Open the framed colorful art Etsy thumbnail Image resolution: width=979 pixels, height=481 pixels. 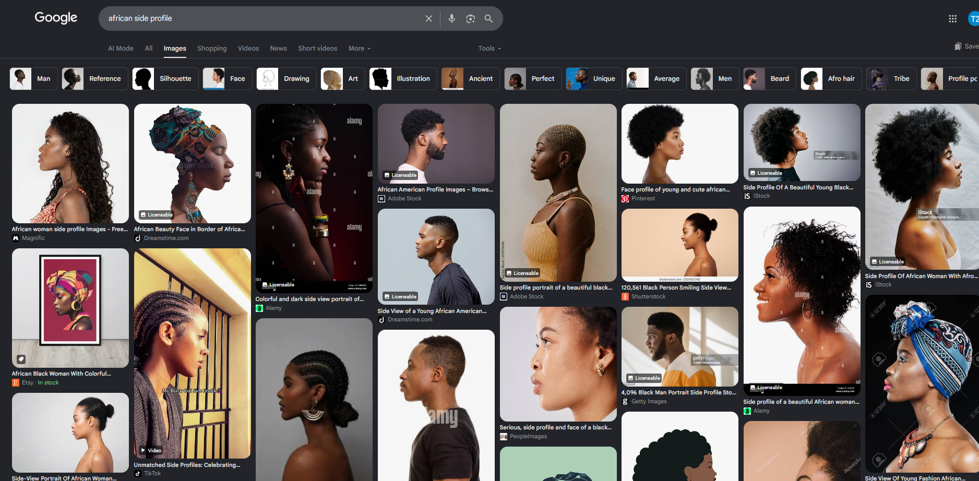(70, 308)
